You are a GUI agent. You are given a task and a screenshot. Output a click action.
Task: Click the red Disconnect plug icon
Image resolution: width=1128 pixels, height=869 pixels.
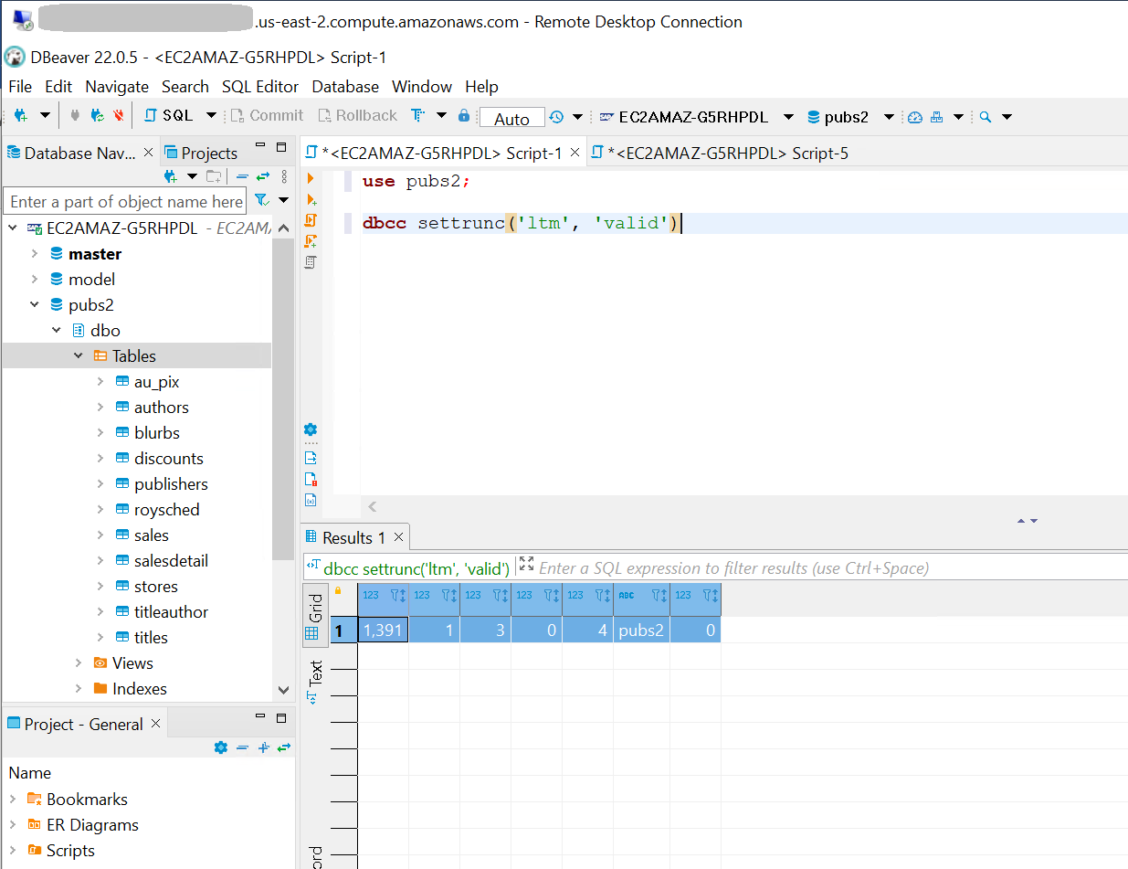[x=118, y=116]
